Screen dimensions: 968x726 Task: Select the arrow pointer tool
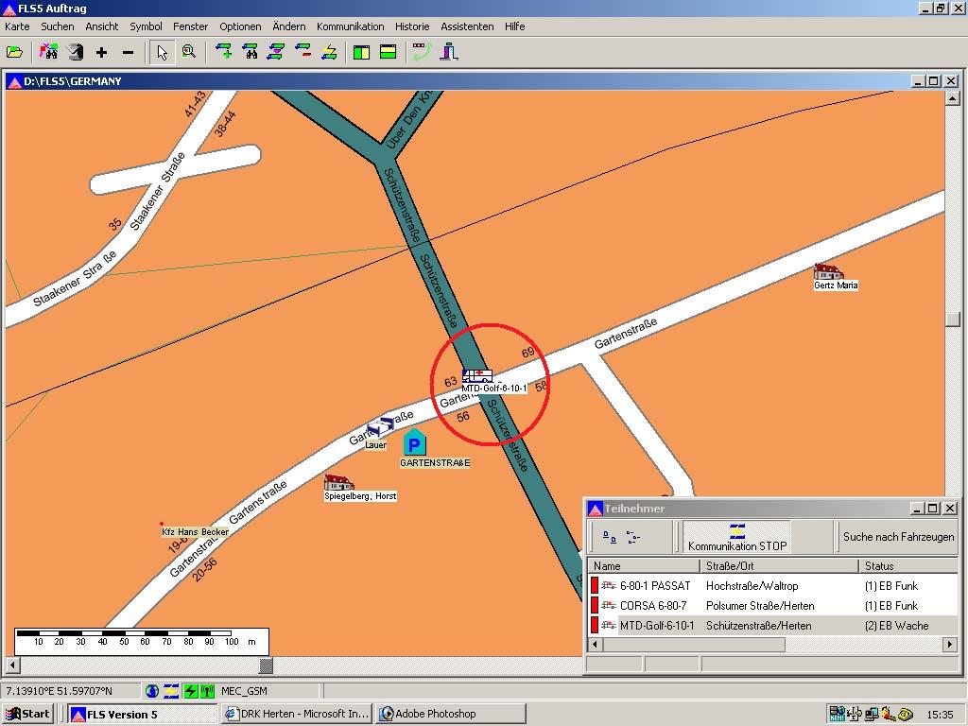163,52
